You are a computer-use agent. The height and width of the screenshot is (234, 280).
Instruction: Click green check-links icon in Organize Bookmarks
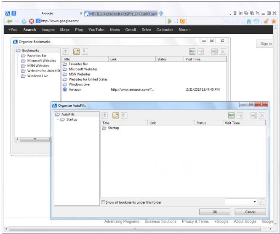tap(192, 52)
